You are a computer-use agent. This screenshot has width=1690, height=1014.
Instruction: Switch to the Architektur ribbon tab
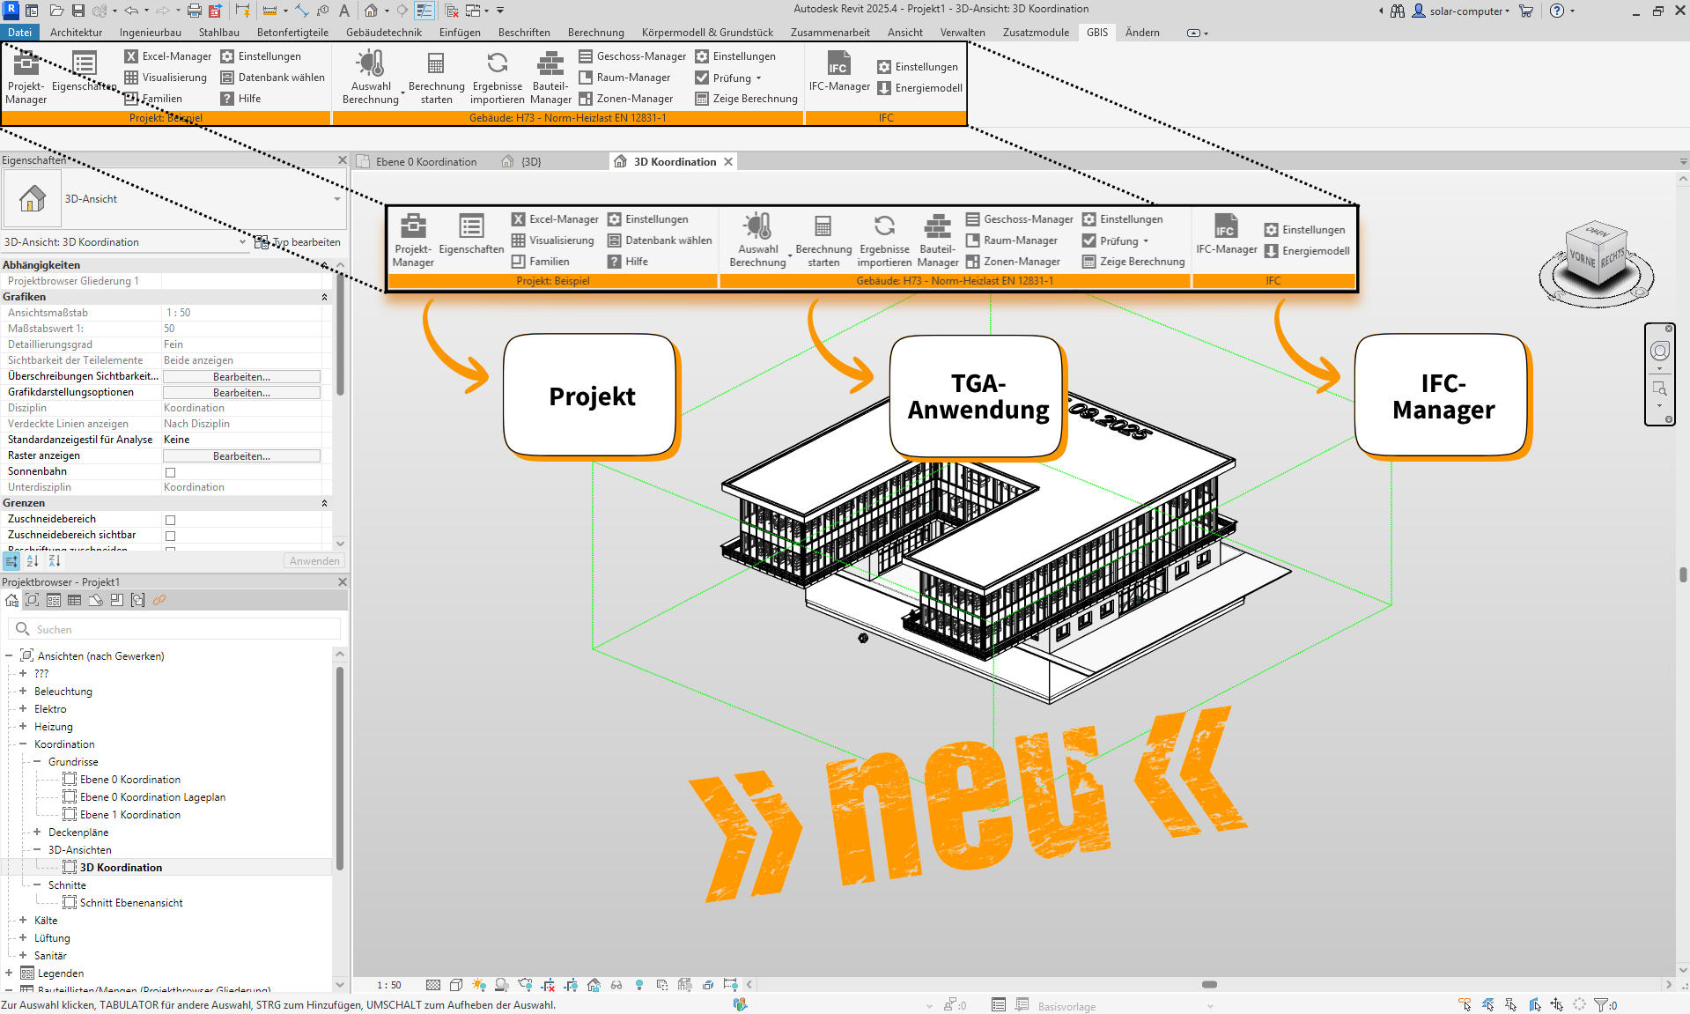coord(76,33)
